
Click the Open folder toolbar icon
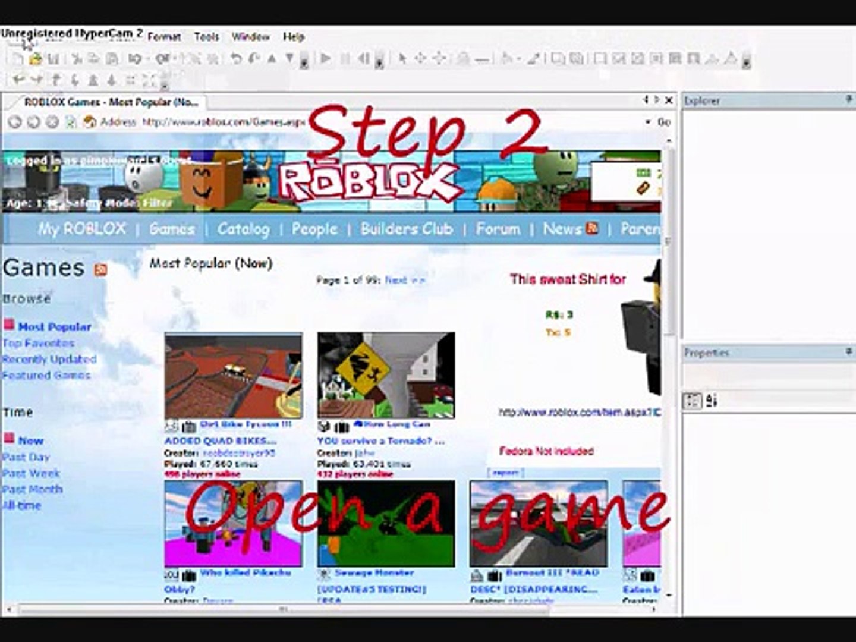pos(35,59)
